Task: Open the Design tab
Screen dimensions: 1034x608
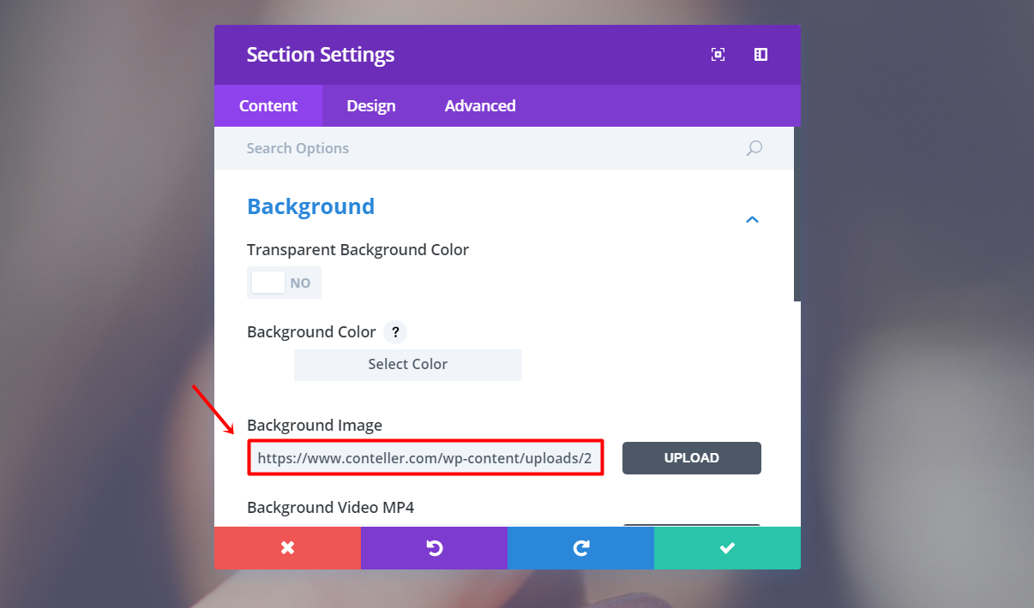Action: [371, 106]
